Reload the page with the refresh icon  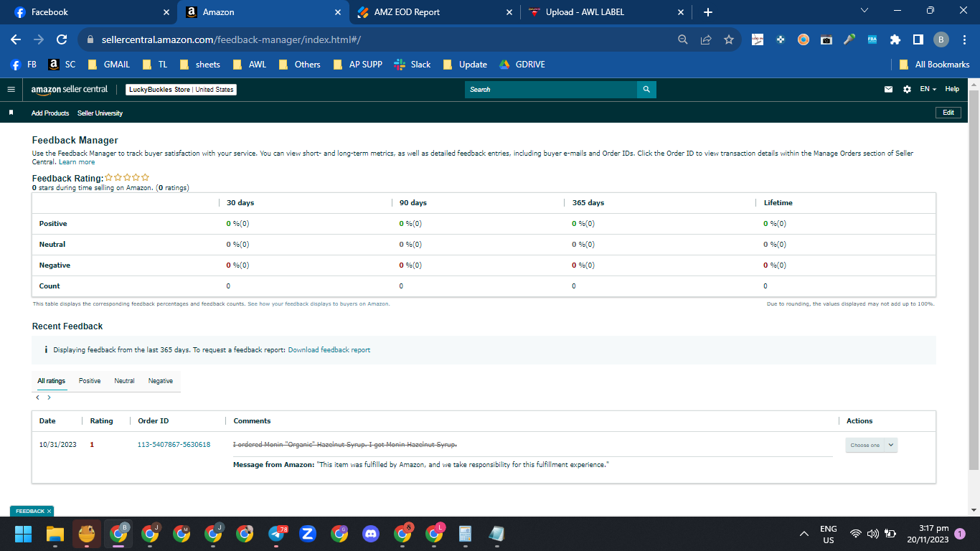[x=62, y=39]
